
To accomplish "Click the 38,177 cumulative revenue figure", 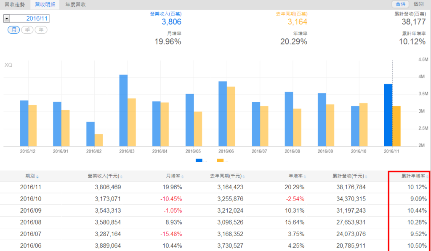I will coord(414,22).
